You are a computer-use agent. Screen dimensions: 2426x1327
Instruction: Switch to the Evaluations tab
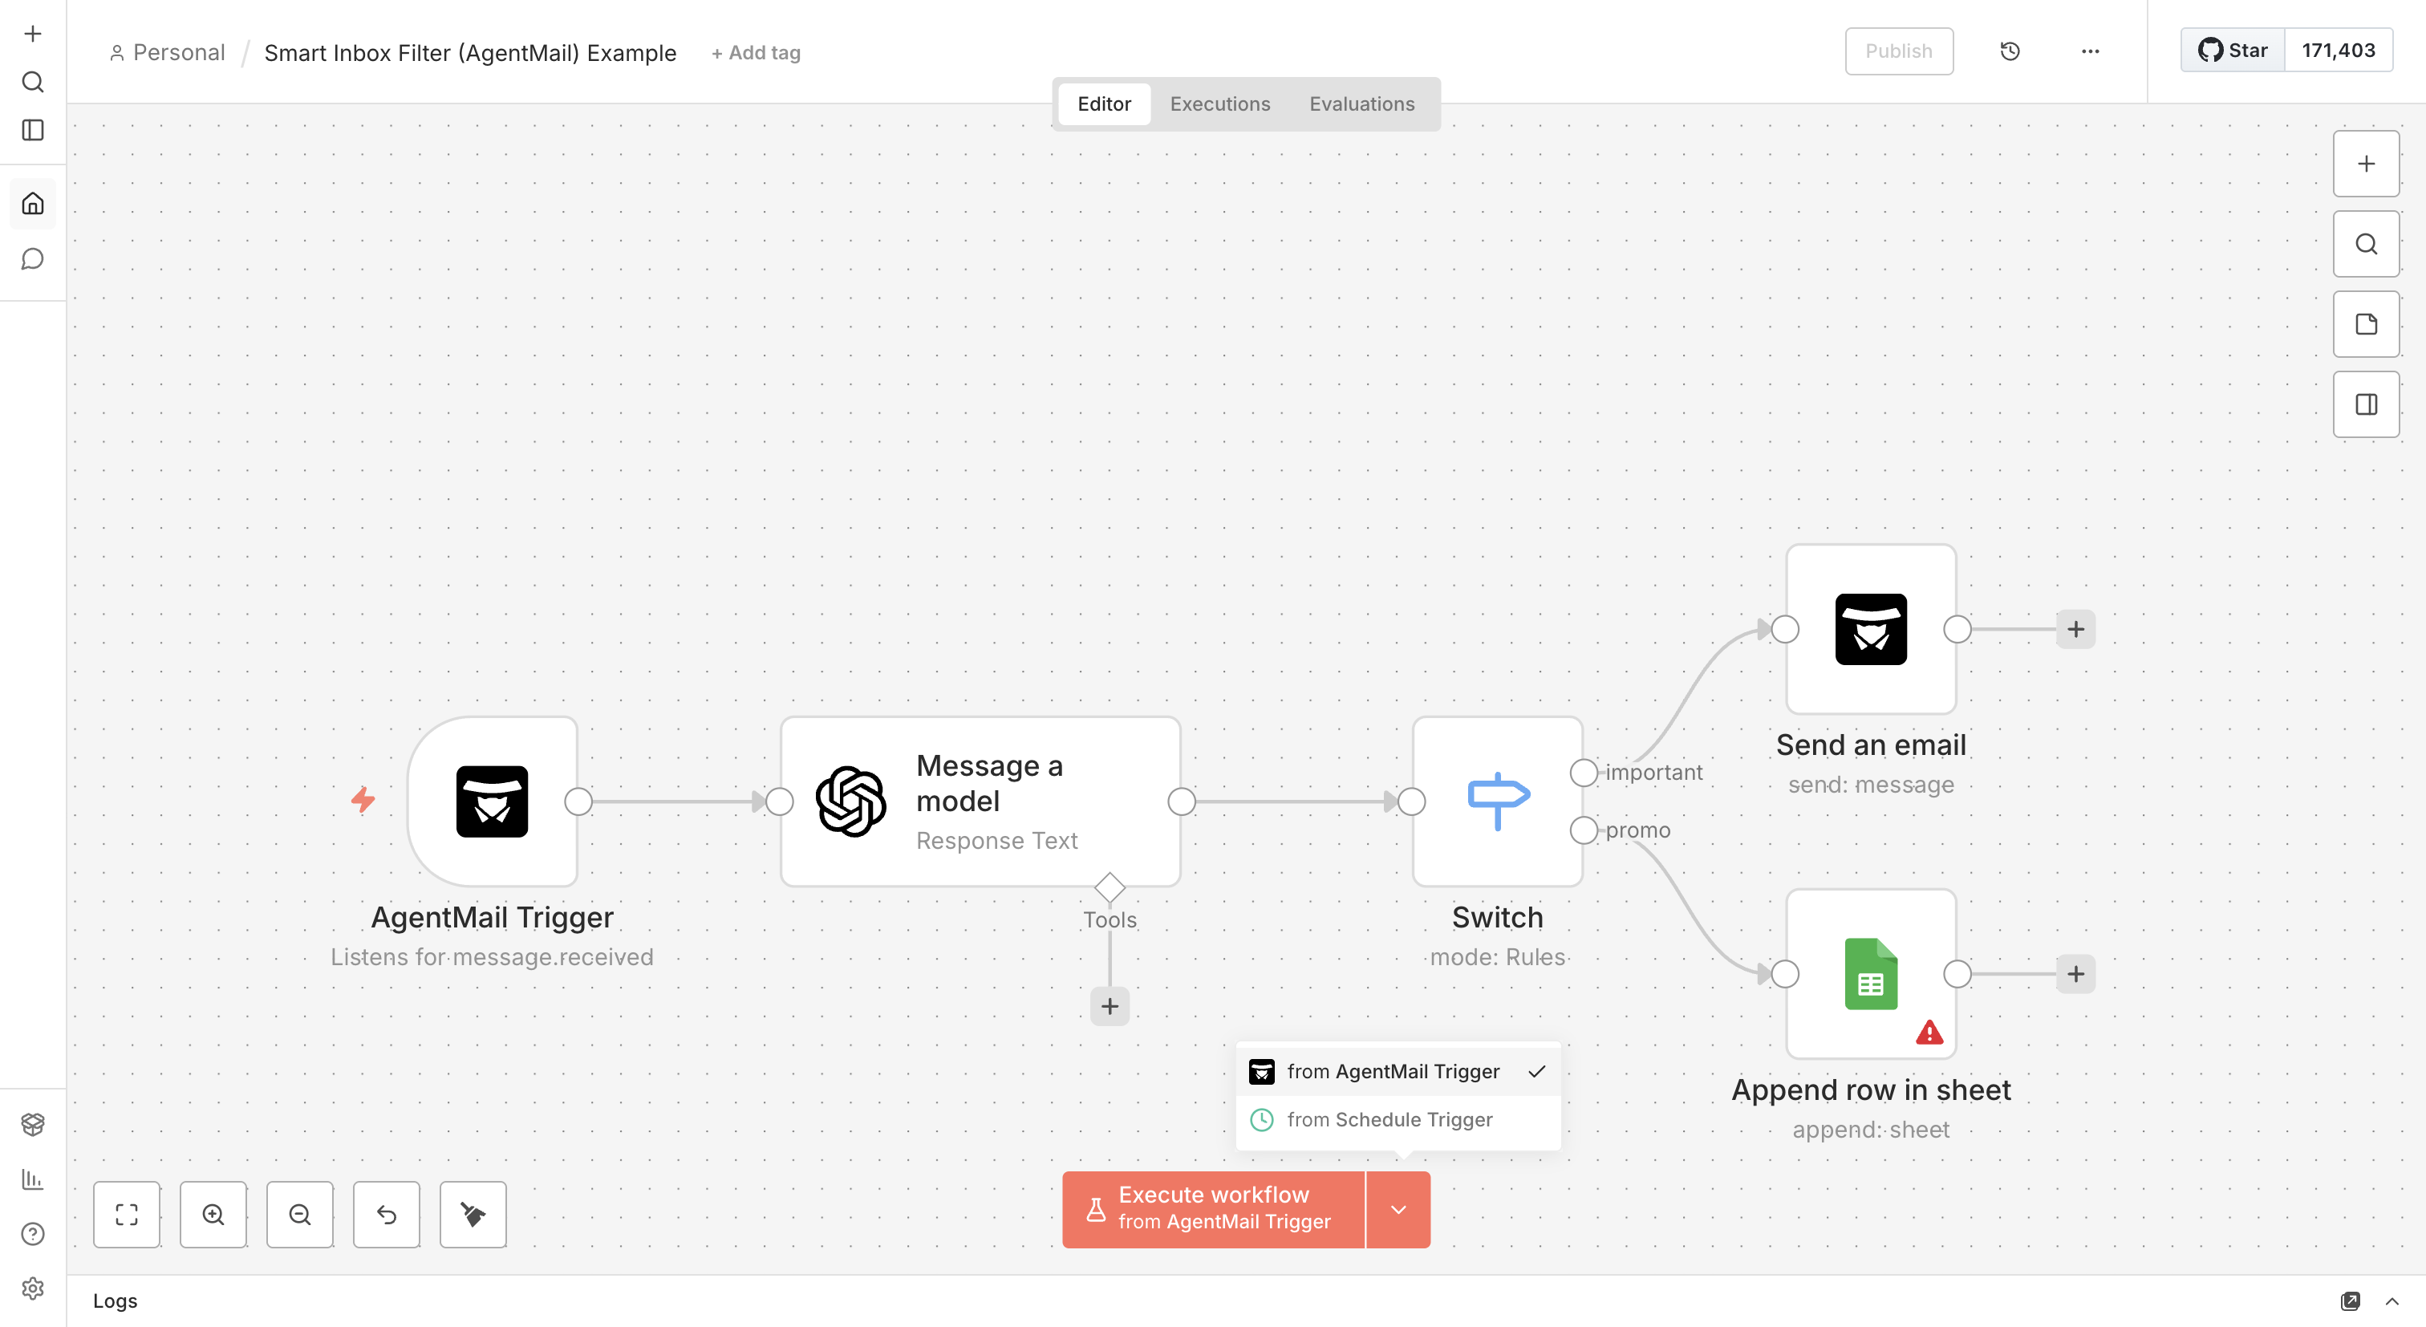pyautogui.click(x=1361, y=103)
